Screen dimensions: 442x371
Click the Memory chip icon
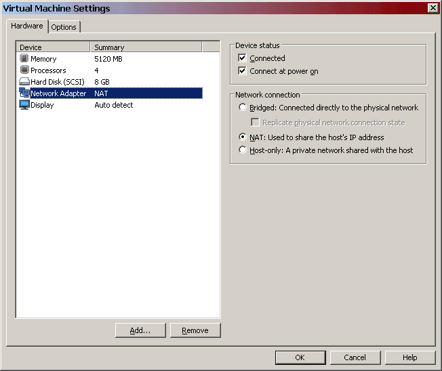pyautogui.click(x=24, y=59)
